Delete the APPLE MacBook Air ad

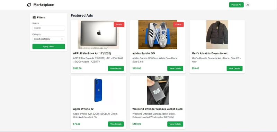click(119, 25)
